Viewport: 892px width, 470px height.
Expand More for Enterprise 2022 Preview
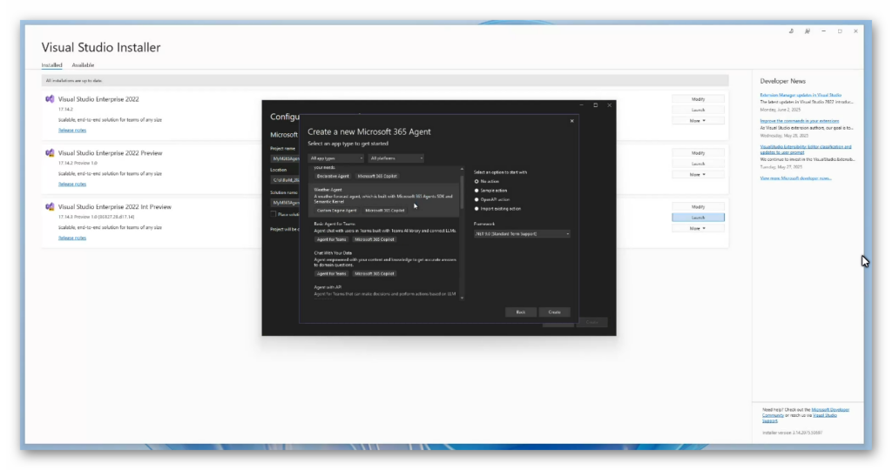(x=698, y=174)
